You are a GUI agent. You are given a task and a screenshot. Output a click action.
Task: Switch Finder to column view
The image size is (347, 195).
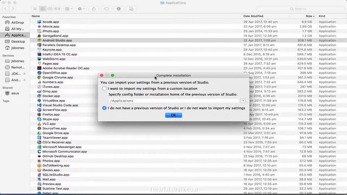click(x=50, y=9)
